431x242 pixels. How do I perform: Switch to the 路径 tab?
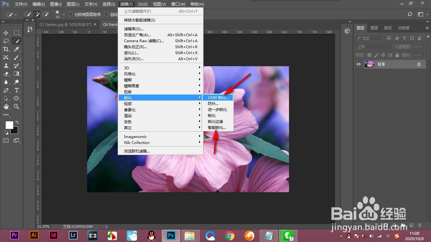(388, 28)
